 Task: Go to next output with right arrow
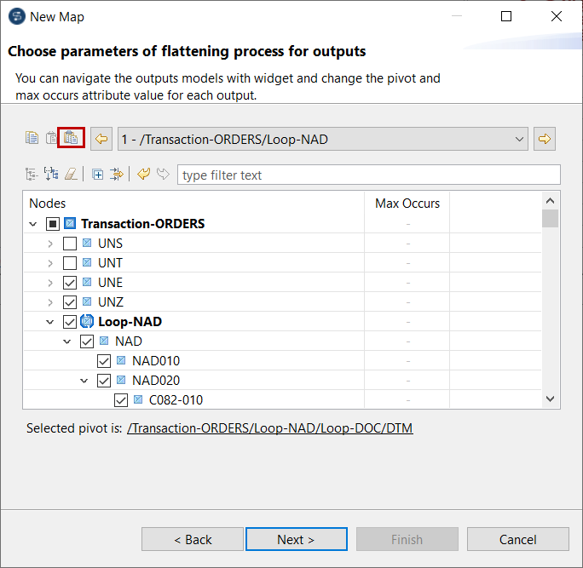tap(544, 139)
